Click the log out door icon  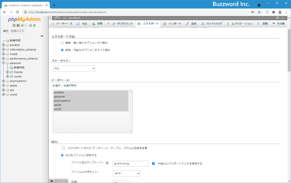coord(18,25)
